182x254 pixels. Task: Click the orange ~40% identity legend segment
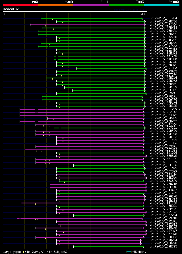[x=56, y=5]
